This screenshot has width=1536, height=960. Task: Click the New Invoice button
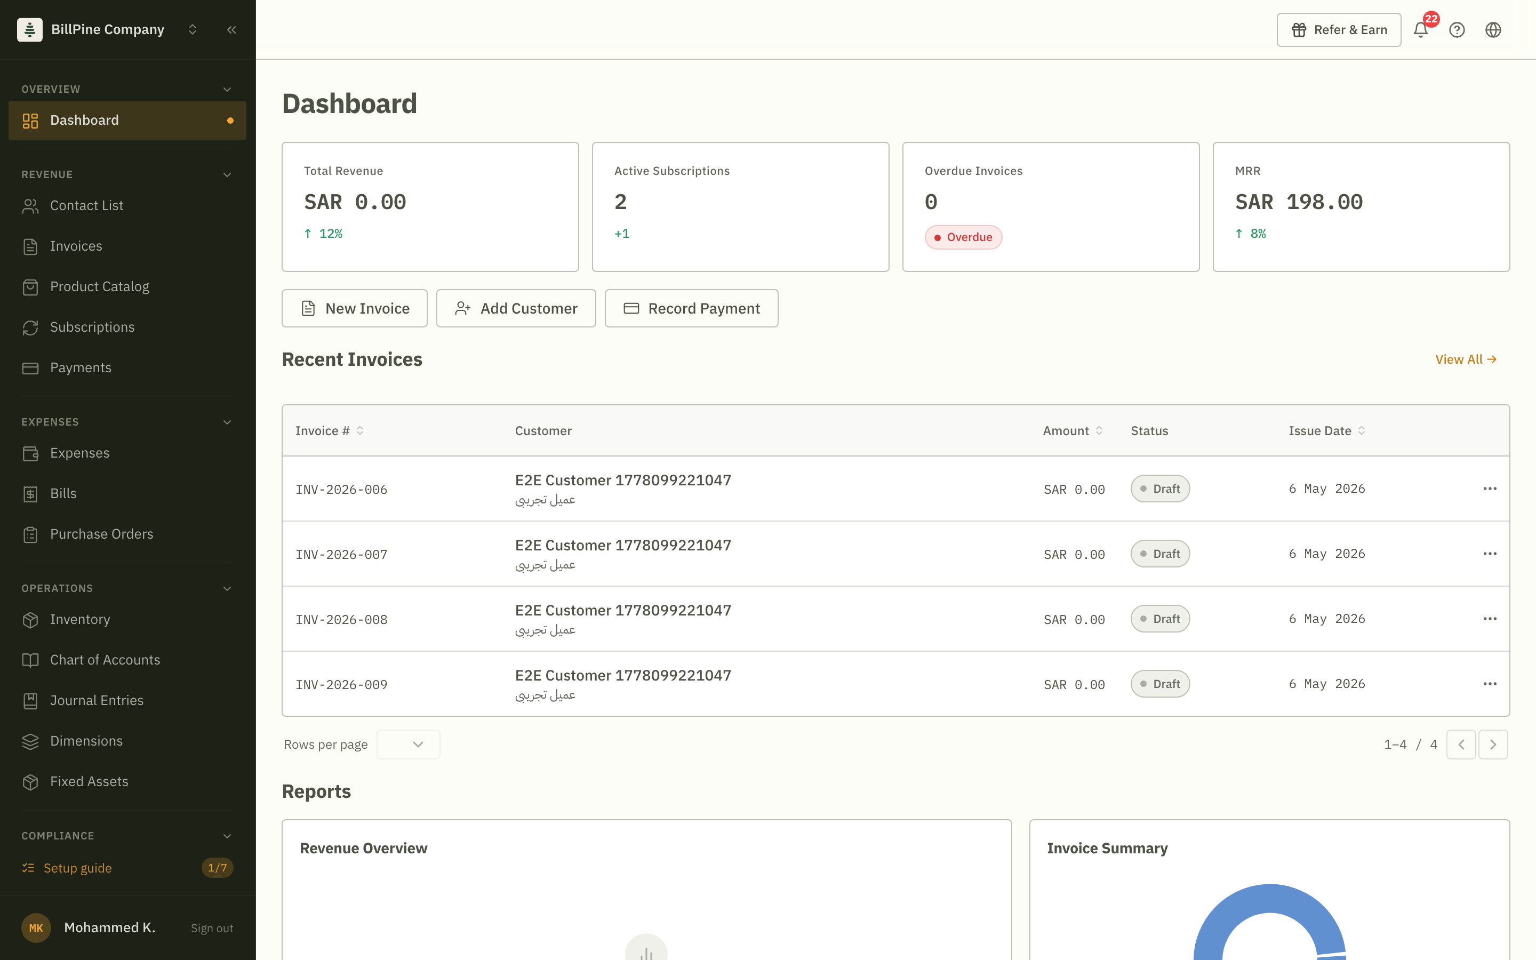coord(354,309)
